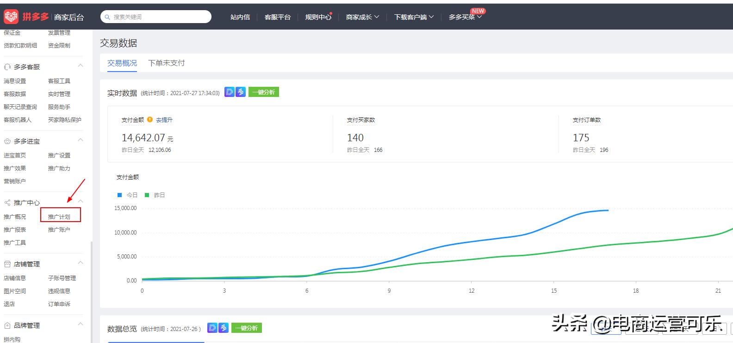Click the 14,642.07 payment amount value
733x343 pixels.
point(143,138)
